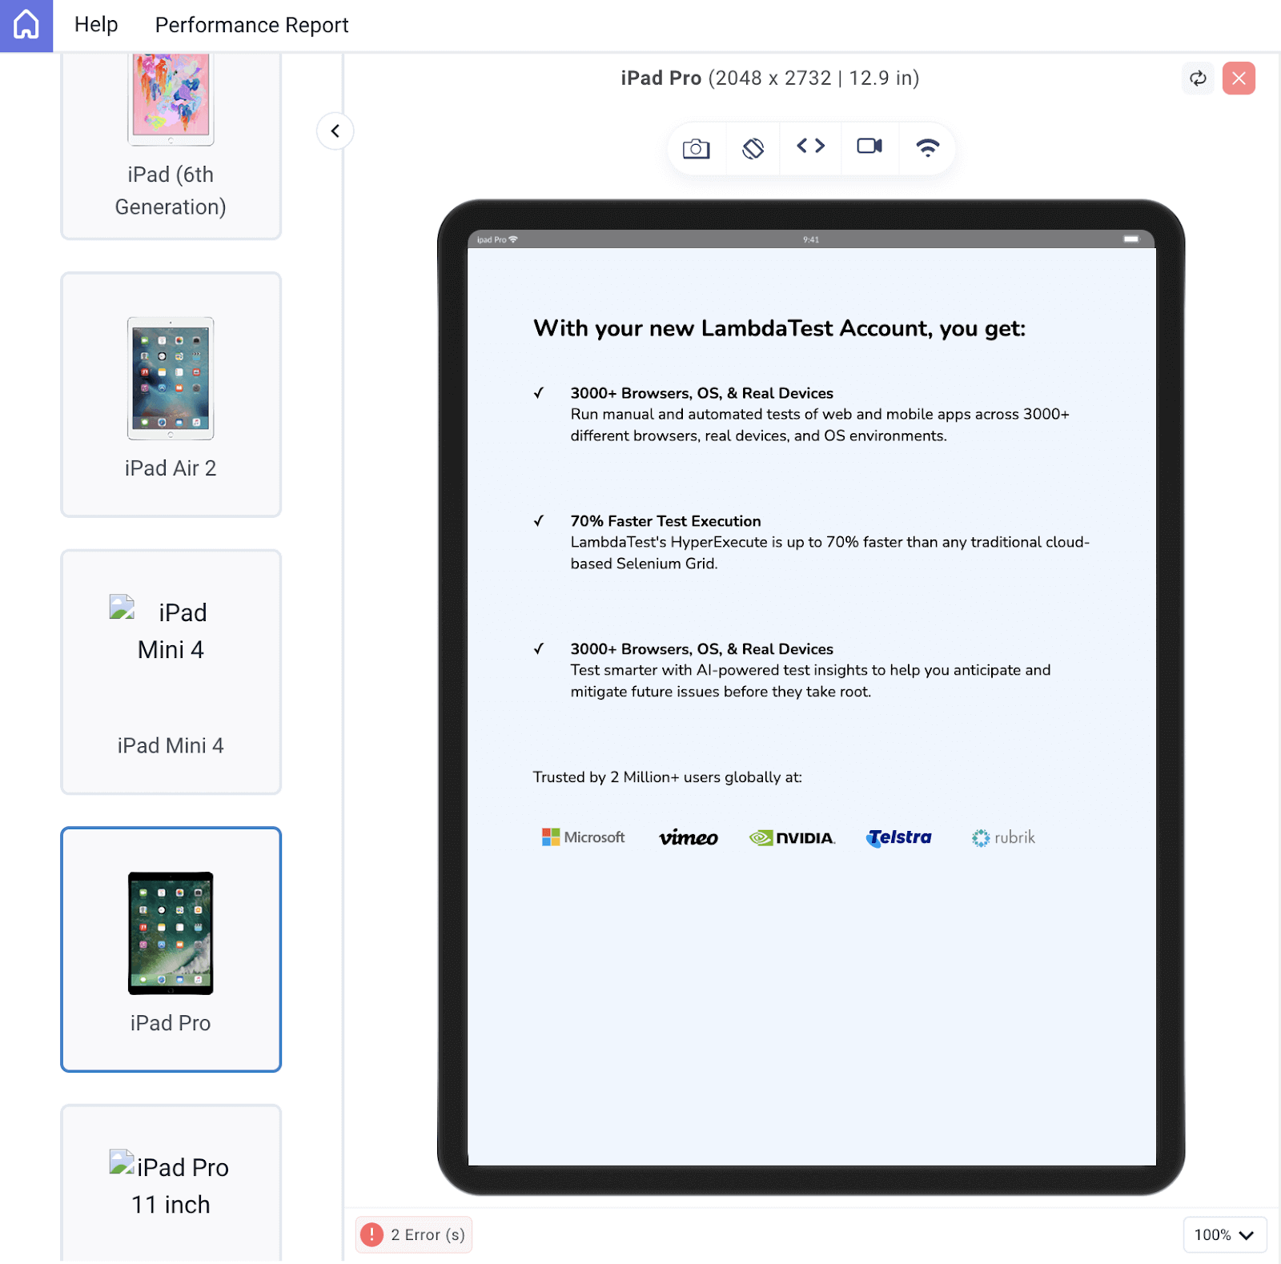This screenshot has height=1264, width=1281.
Task: Start video recording with the camcorder icon
Action: [869, 146]
